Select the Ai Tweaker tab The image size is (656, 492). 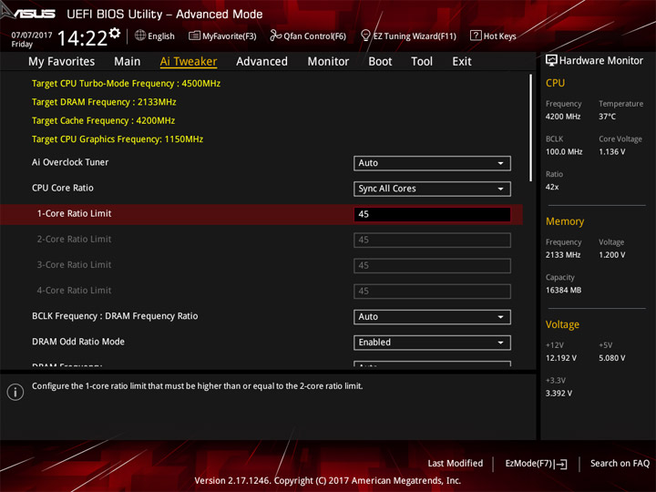(x=189, y=62)
